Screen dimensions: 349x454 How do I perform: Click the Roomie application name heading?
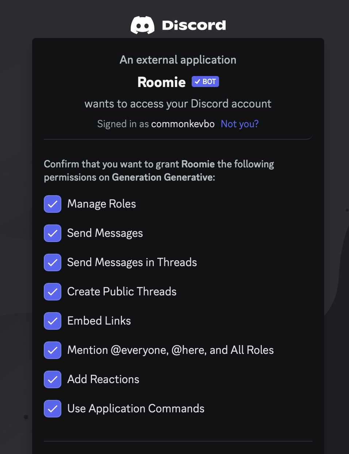[161, 82]
